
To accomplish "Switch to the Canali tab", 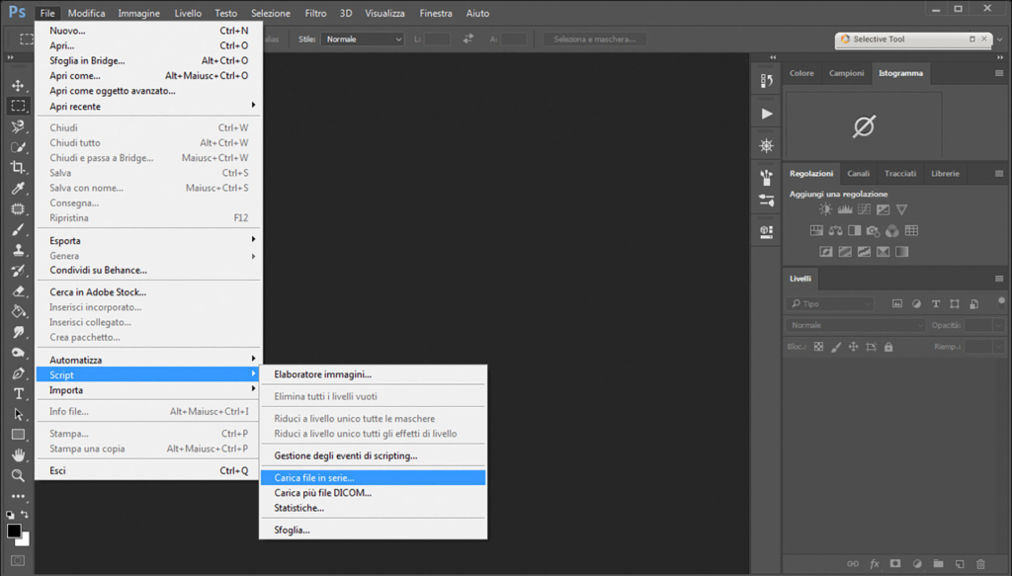I will pyautogui.click(x=859, y=174).
